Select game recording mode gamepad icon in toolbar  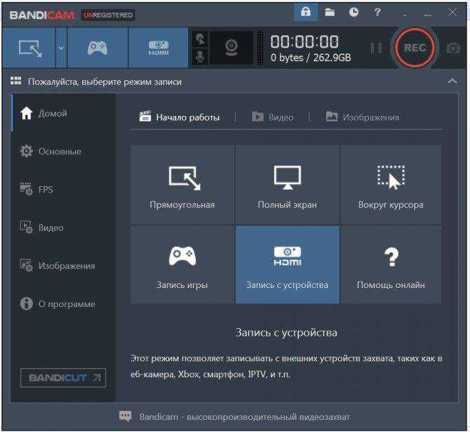pos(98,48)
